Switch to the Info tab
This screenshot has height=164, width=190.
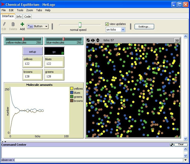[19, 17]
